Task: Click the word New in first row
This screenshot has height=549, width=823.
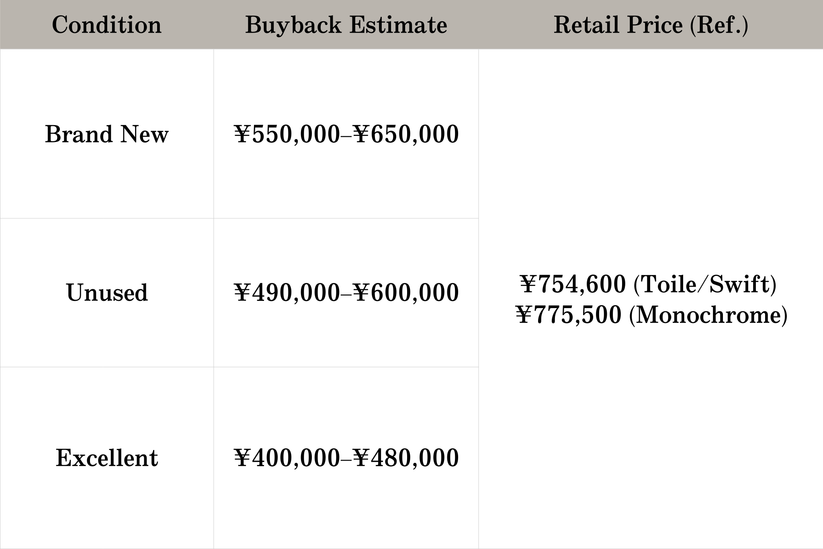Action: (144, 134)
